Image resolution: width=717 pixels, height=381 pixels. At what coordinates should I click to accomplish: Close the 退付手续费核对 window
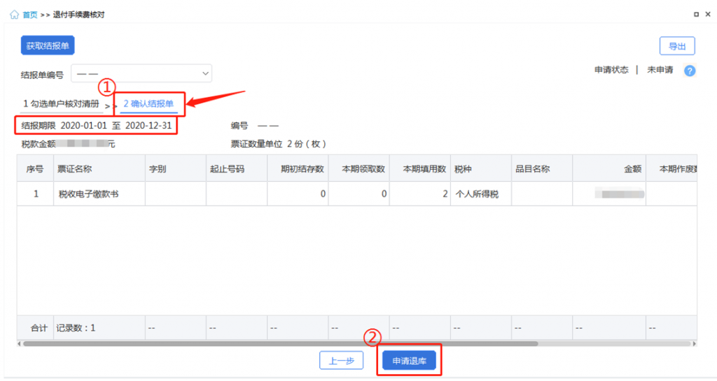click(x=708, y=15)
